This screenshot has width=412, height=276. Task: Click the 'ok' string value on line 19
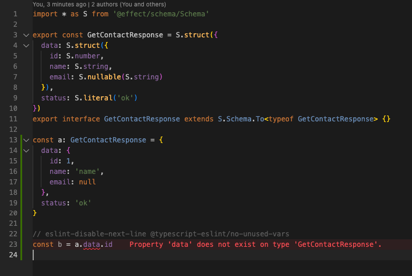coord(83,203)
